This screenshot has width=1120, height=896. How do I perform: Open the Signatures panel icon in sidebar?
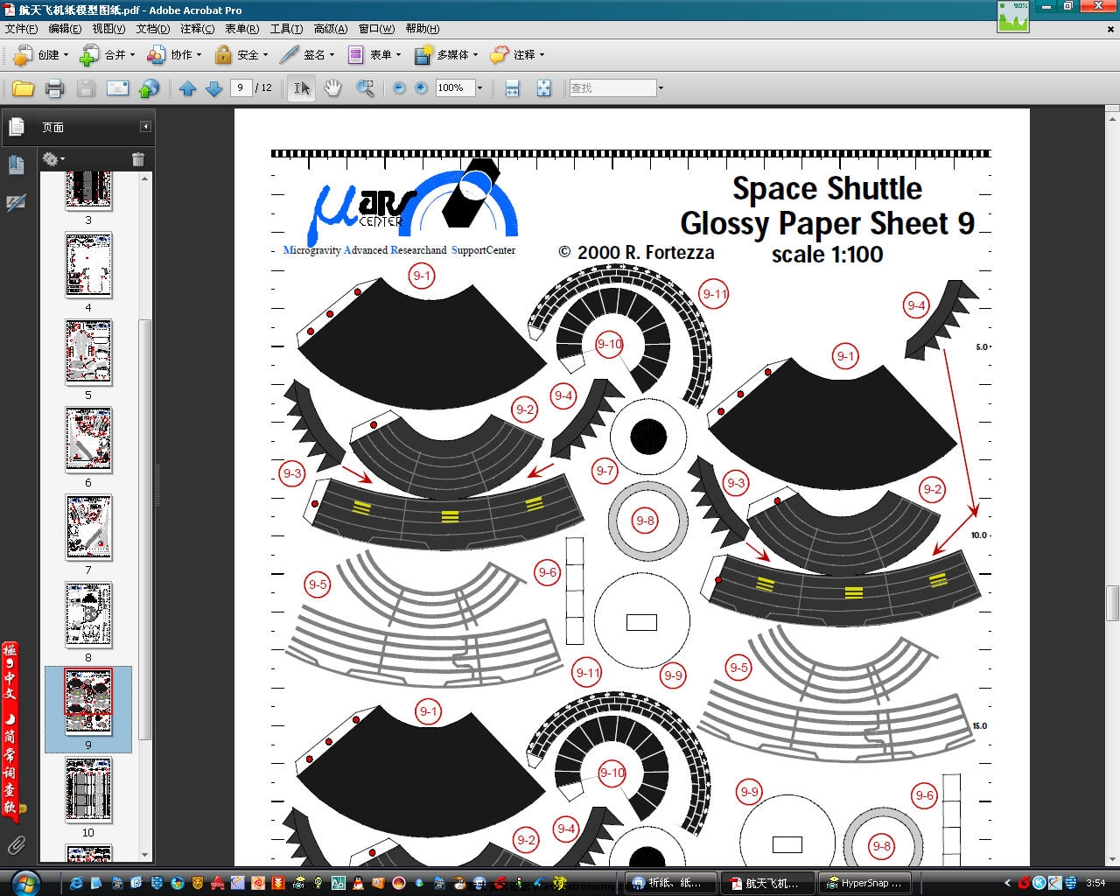(17, 202)
